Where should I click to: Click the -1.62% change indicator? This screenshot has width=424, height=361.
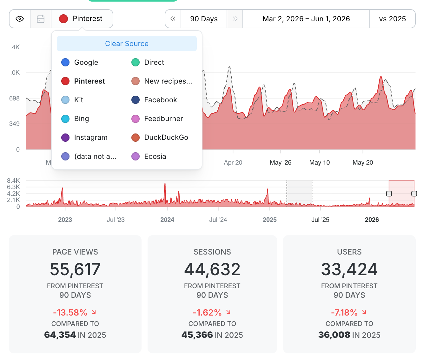click(x=212, y=312)
